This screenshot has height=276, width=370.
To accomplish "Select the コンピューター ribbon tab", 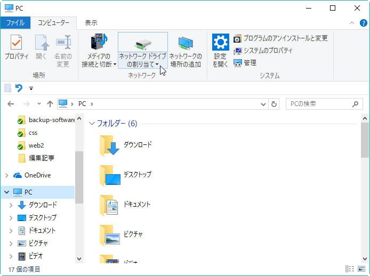I will tap(53, 23).
